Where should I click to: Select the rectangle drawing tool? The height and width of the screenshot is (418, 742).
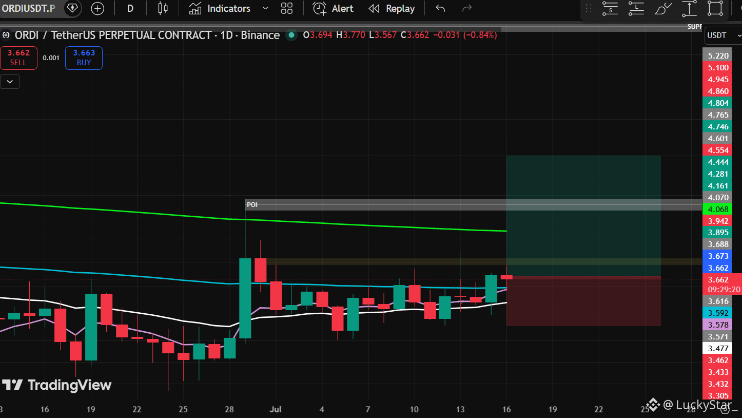point(715,8)
